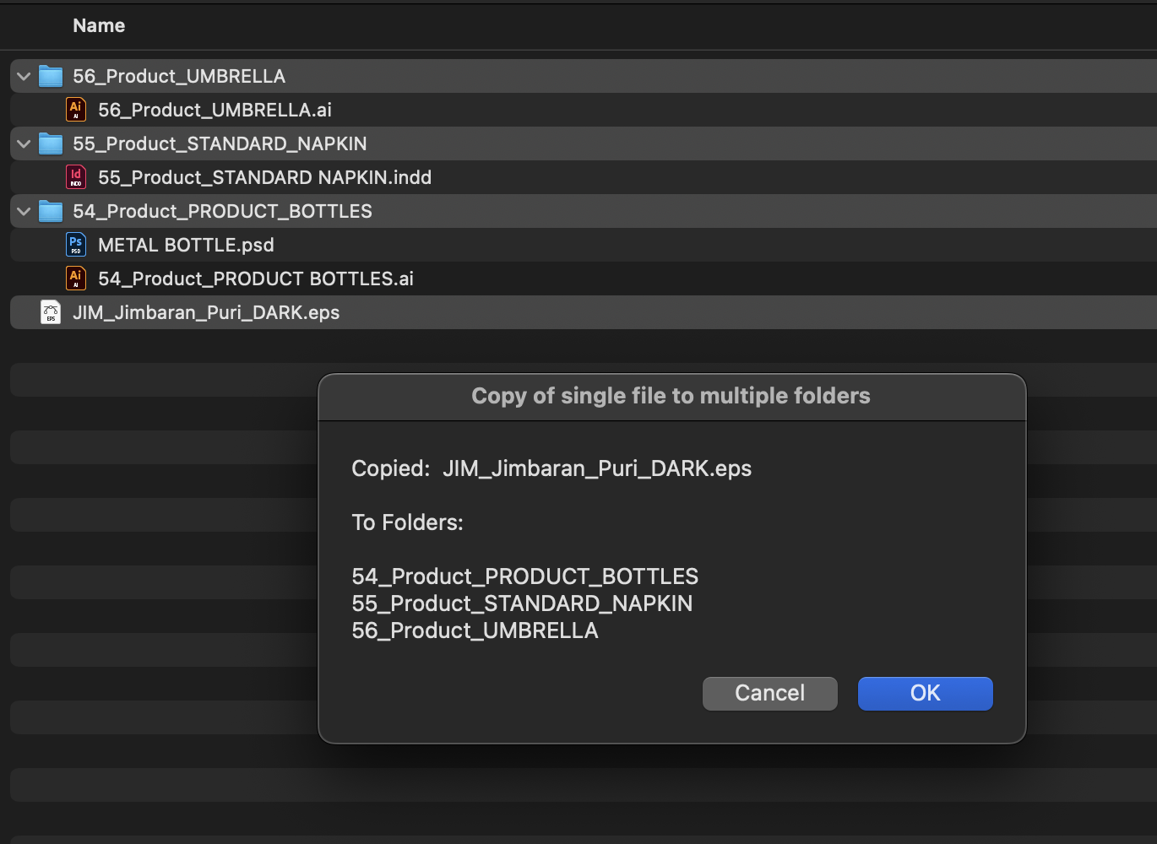
Task: Click the 56_Product_UMBRELLA folder icon
Action: (x=51, y=77)
